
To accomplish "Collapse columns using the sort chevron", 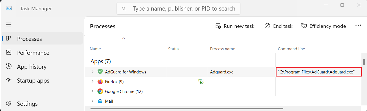I will pyautogui.click(x=123, y=38).
